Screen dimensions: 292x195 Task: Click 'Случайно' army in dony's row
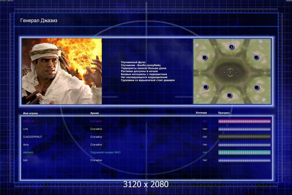pos(96,145)
